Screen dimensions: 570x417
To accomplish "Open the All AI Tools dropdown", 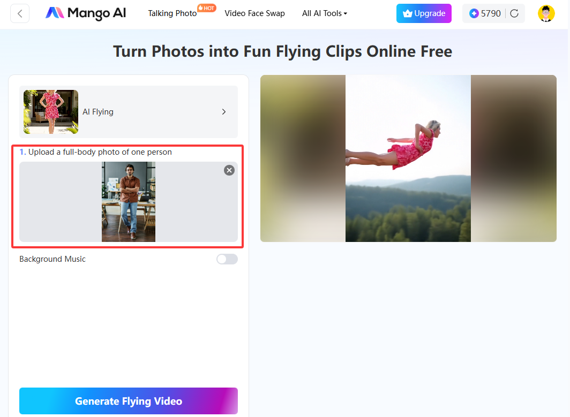I will (324, 13).
